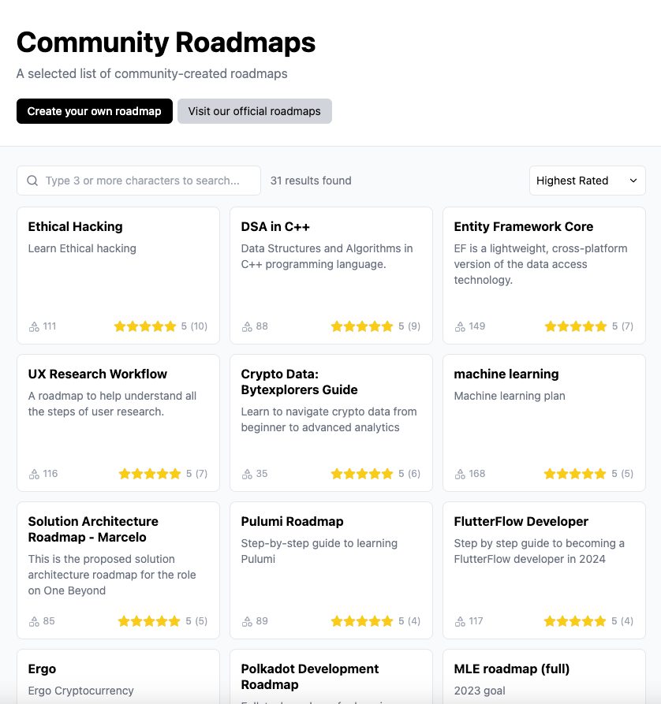Click the star rating on Solution Architecture card
Image resolution: width=661 pixels, height=704 pixels.
[149, 621]
